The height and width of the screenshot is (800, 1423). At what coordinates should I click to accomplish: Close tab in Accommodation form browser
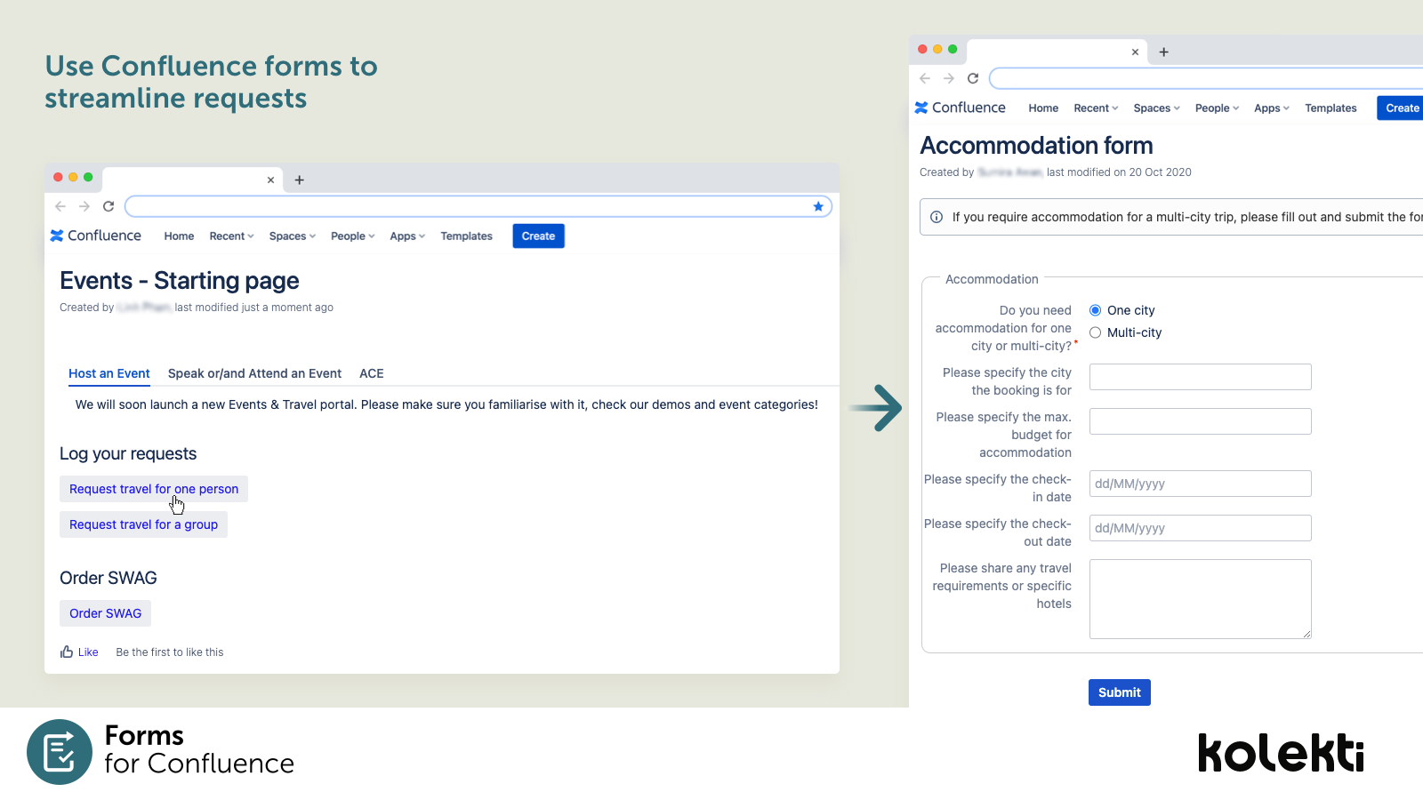tap(1135, 52)
